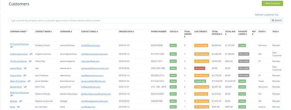Edit Alpine Shop using pencil icon
This screenshot has height=110, width=291.
click(x=25, y=75)
